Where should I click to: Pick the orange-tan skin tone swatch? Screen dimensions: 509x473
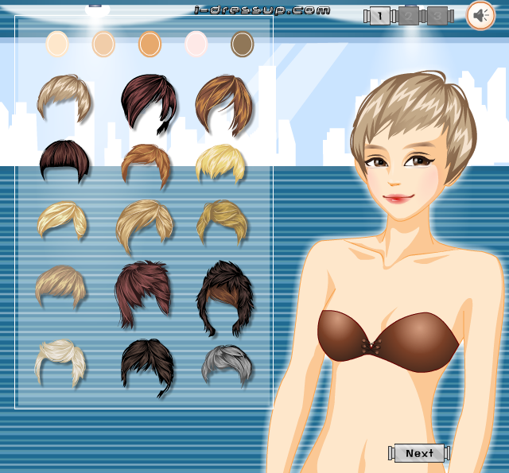pyautogui.click(x=150, y=44)
